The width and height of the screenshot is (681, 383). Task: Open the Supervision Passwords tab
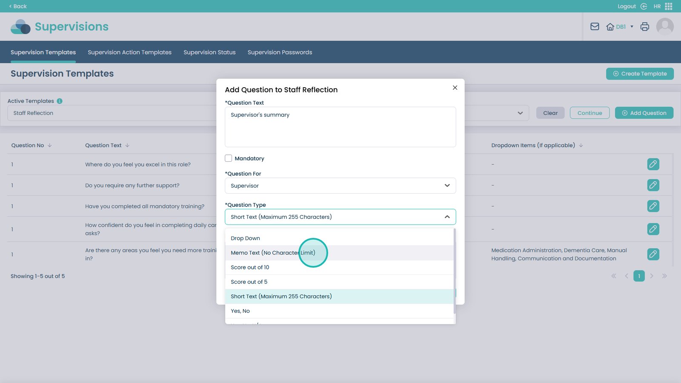point(280,52)
